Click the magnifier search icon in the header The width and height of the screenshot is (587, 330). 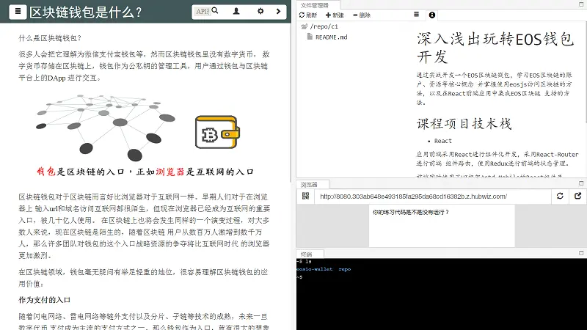[215, 11]
